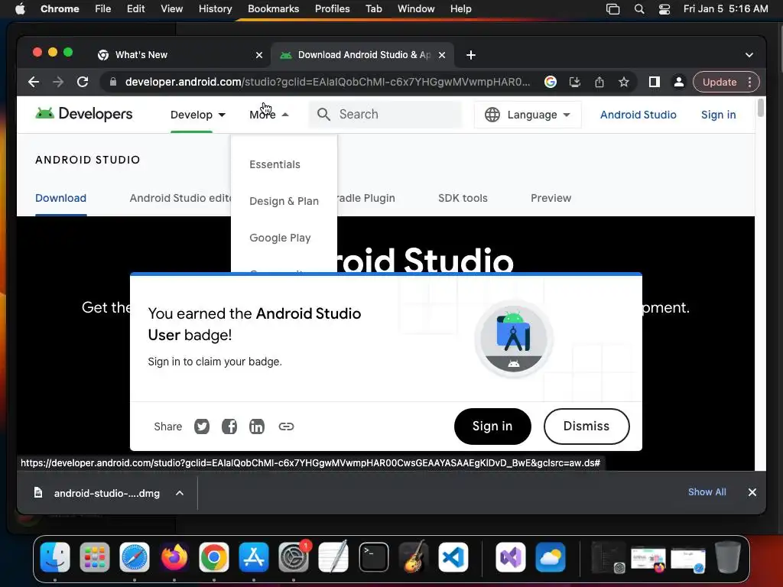Open the Preview tab

pyautogui.click(x=551, y=198)
